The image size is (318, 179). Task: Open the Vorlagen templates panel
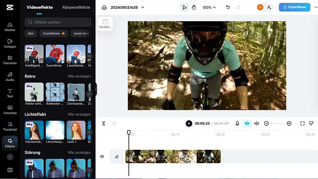[10, 43]
